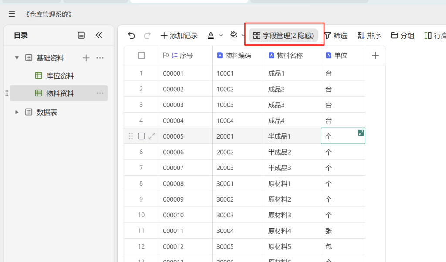Click cell 30005 in 物料编码
Image resolution: width=446 pixels, height=262 pixels.
(x=238, y=246)
